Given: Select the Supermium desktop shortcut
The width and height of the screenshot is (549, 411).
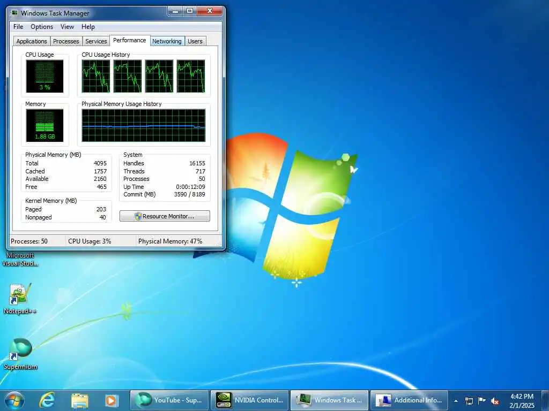Looking at the screenshot, I should click(x=20, y=354).
